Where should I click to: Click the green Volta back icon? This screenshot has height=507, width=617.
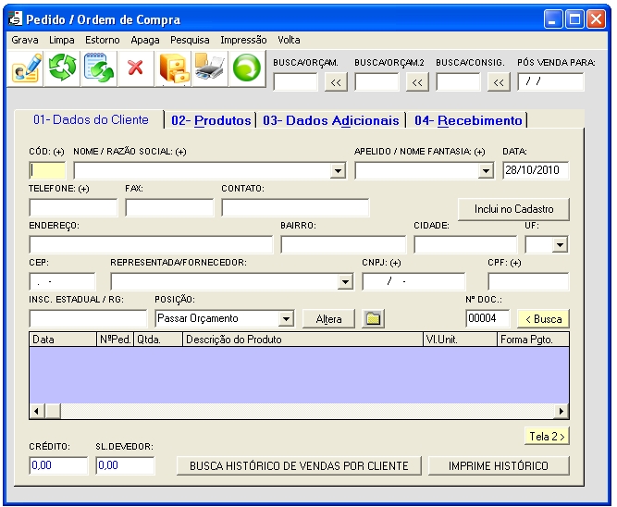[246, 68]
